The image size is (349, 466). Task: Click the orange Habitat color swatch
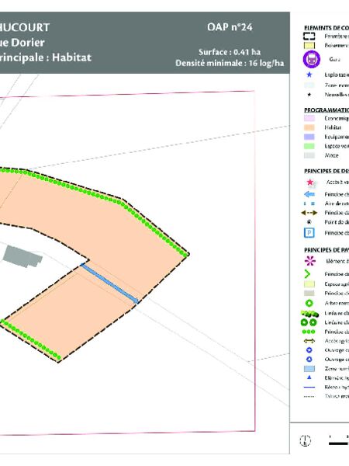click(x=309, y=127)
